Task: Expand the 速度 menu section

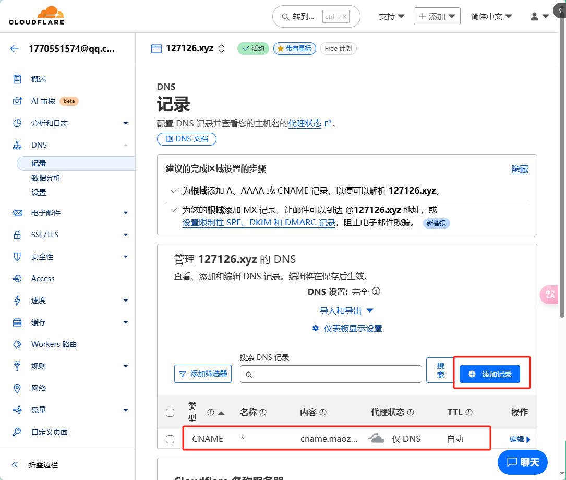Action: coord(126,301)
